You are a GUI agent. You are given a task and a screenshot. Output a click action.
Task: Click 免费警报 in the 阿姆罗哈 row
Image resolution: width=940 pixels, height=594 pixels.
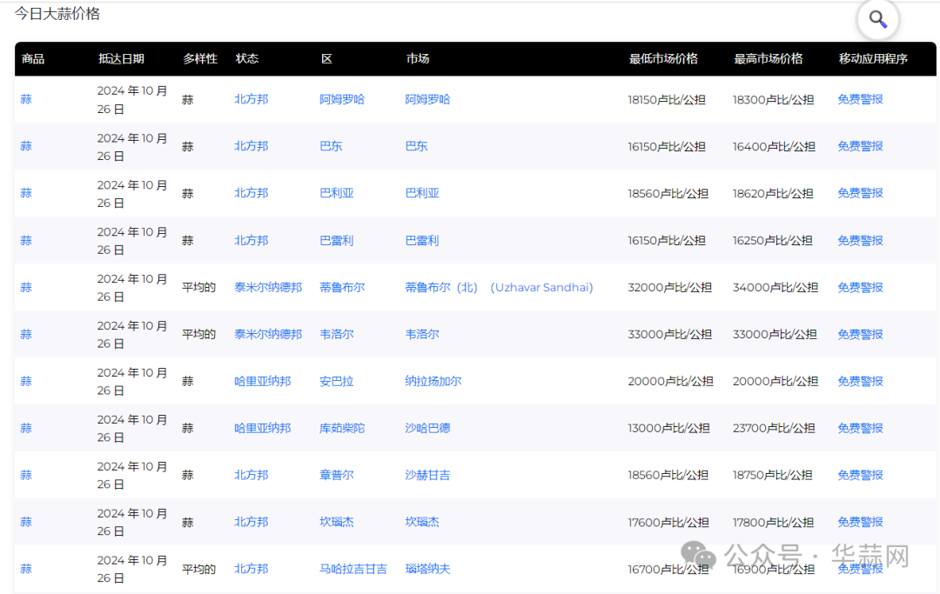pos(860,99)
